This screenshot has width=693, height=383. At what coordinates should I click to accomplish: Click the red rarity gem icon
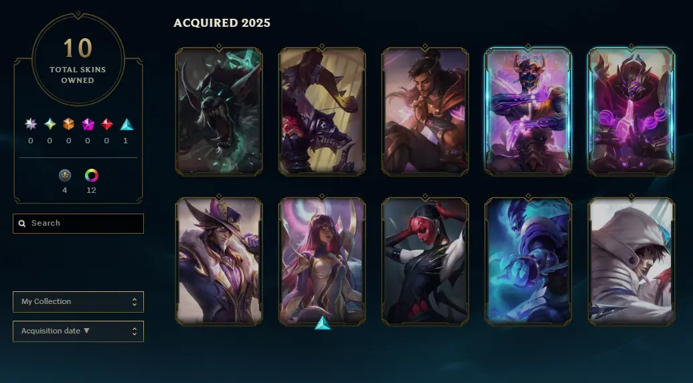[x=106, y=124]
